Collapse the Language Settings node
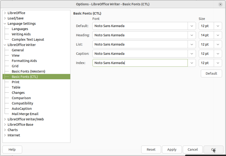Screen dimensions: 226x156 click(5, 24)
